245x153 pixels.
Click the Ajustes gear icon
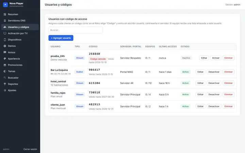pos(5,90)
